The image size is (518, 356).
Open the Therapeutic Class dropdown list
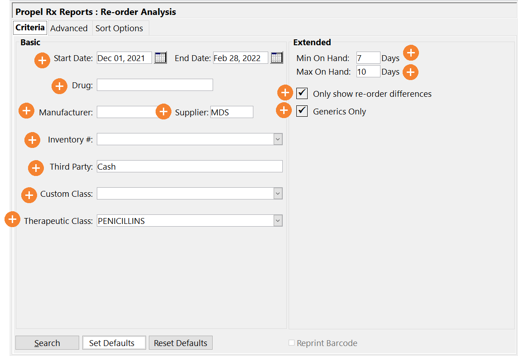(x=278, y=221)
